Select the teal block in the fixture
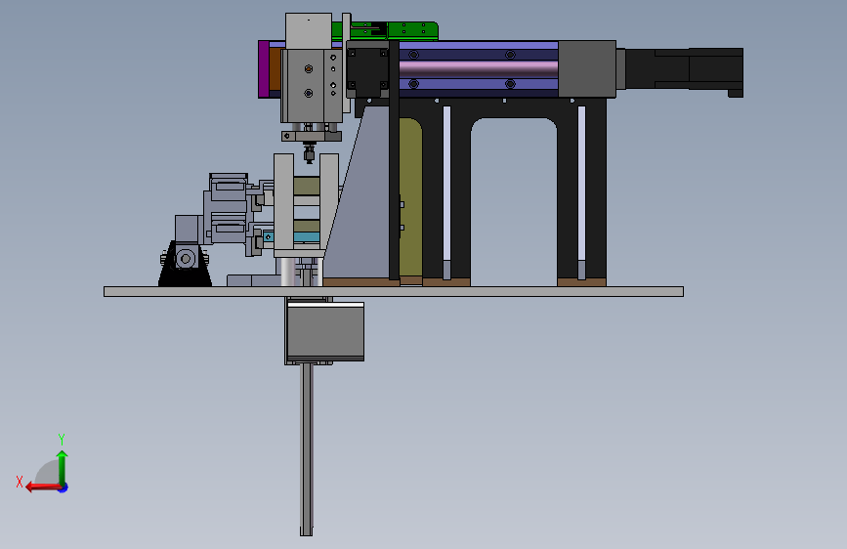The image size is (847, 549). [307, 237]
